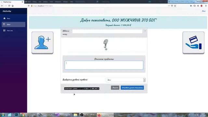Go back with the browser back arrow
Screen dimensions: 208x117
[x=2, y=6]
